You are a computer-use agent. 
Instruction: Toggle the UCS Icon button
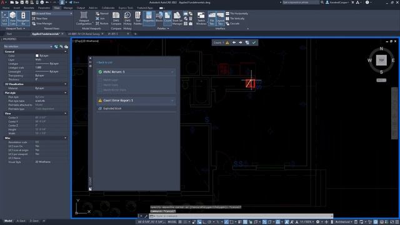(x=4, y=18)
